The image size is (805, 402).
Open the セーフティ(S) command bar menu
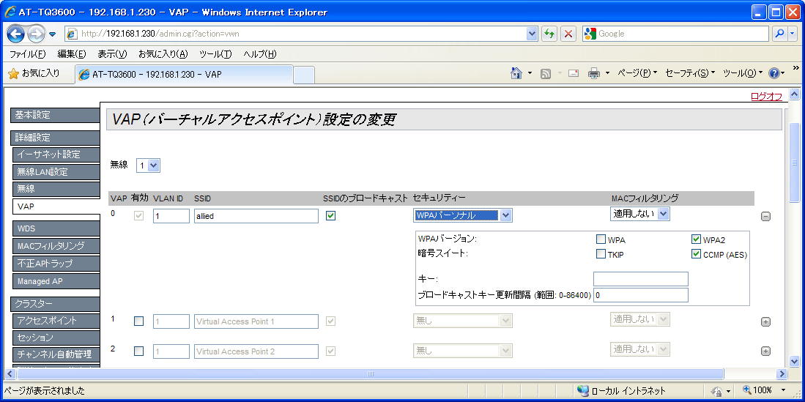coord(690,73)
